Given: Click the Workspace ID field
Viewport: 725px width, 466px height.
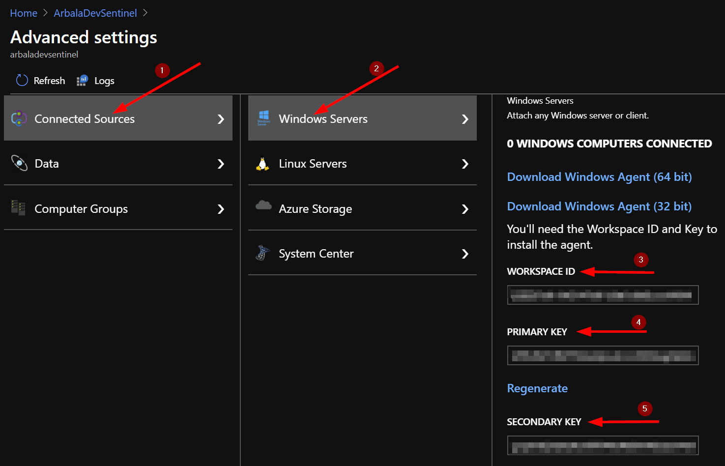Looking at the screenshot, I should [603, 295].
